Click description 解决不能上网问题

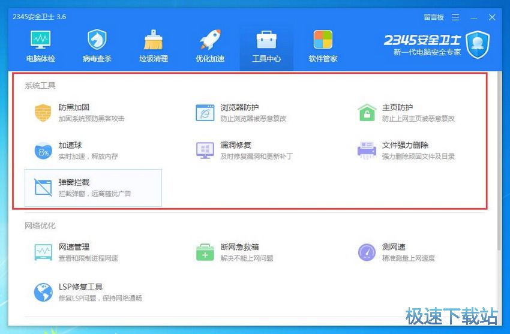tap(247, 258)
